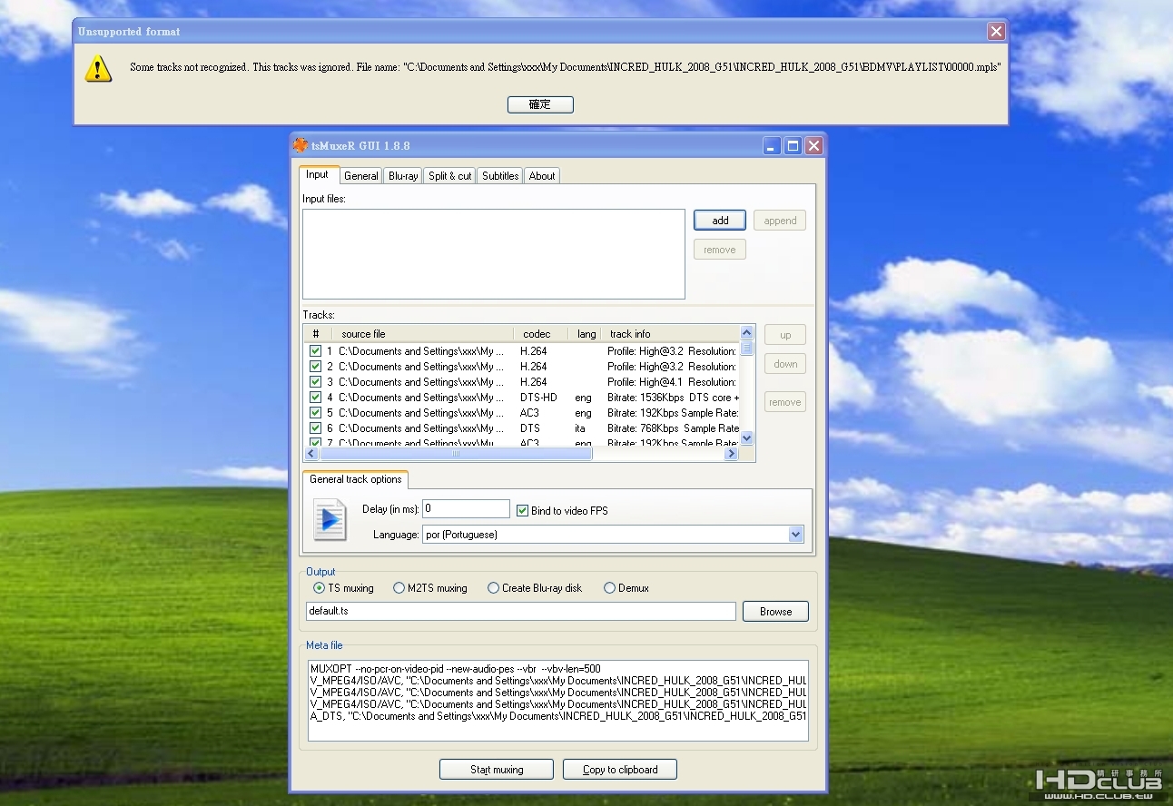Click the blue play track icon

click(330, 521)
